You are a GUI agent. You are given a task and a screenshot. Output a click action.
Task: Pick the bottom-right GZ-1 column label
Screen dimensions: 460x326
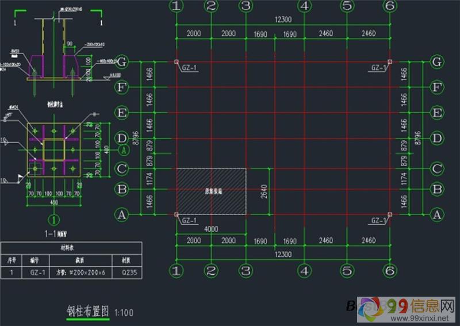click(x=379, y=221)
